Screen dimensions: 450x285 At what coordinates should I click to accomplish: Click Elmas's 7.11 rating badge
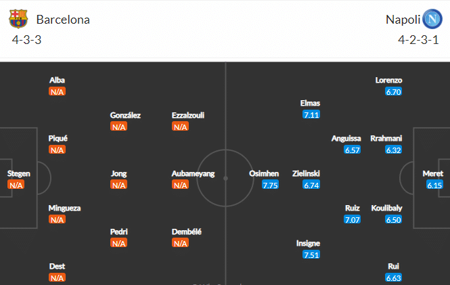[311, 115]
